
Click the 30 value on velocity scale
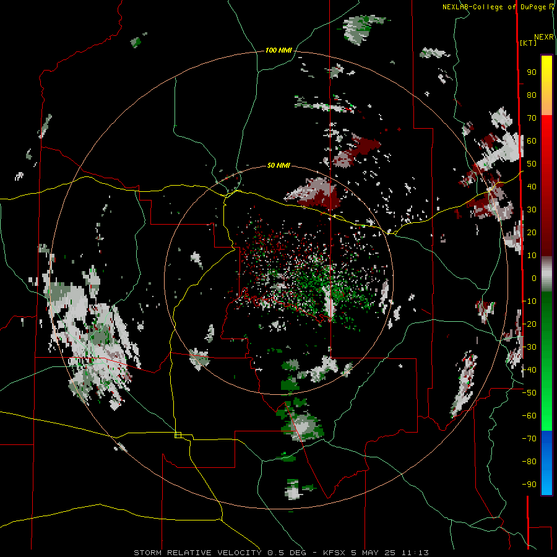click(532, 210)
